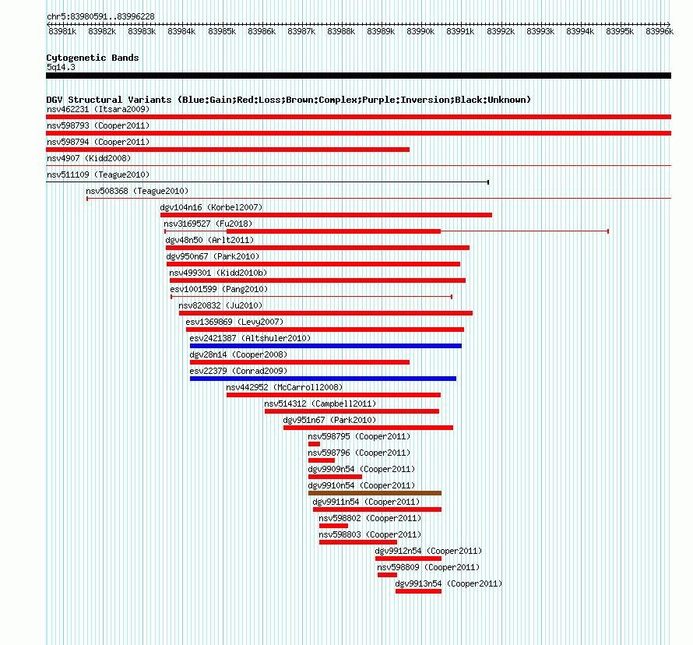Select nsv598809 (Cooper2011) label
The height and width of the screenshot is (645, 693).
click(428, 567)
